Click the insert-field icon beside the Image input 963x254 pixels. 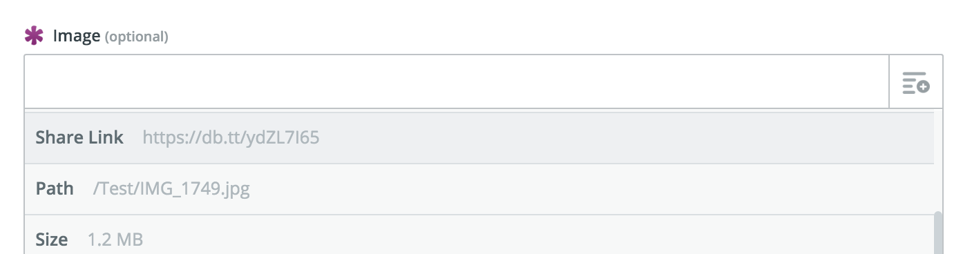[x=916, y=82]
